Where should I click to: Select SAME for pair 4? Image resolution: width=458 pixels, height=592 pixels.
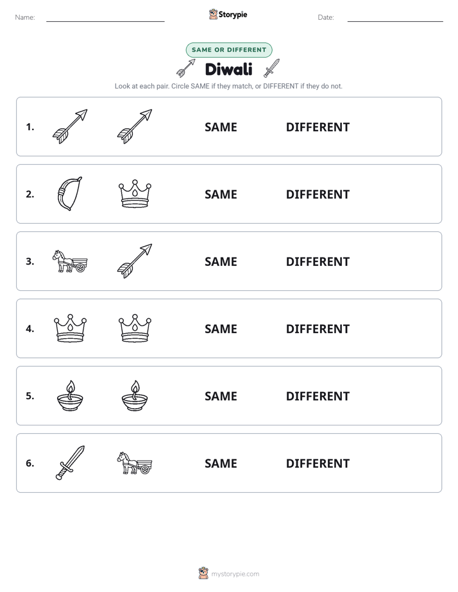point(221,329)
